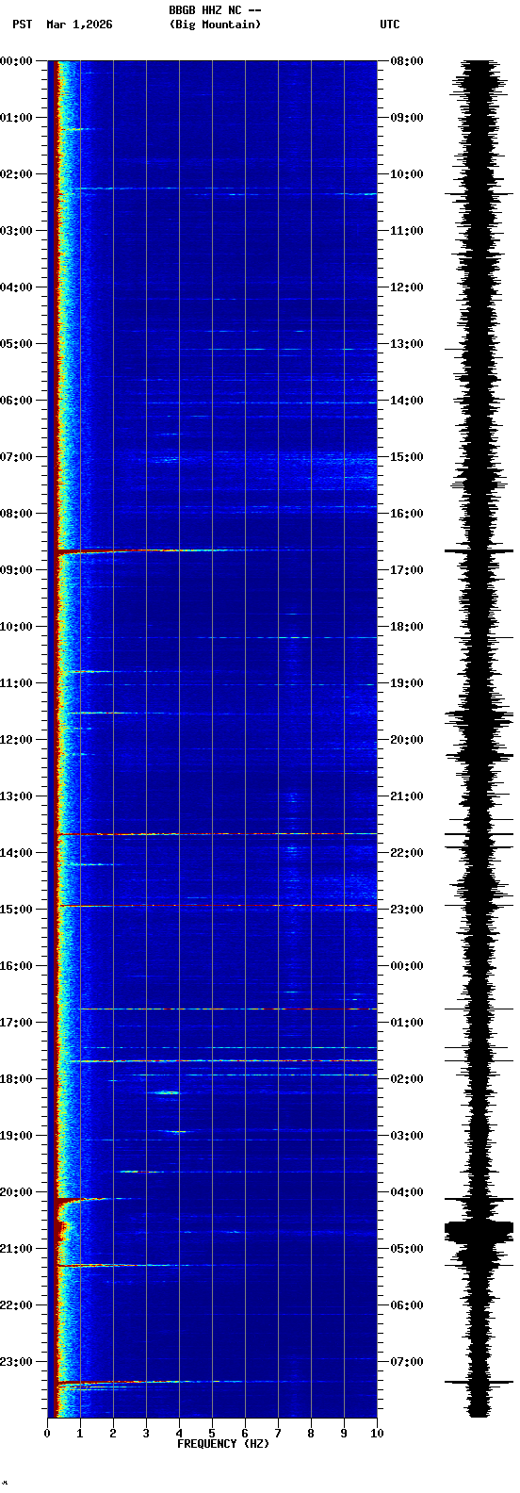The width and height of the screenshot is (520, 1493).
Task: Click the PST time label 01:00
Action: click(x=16, y=118)
